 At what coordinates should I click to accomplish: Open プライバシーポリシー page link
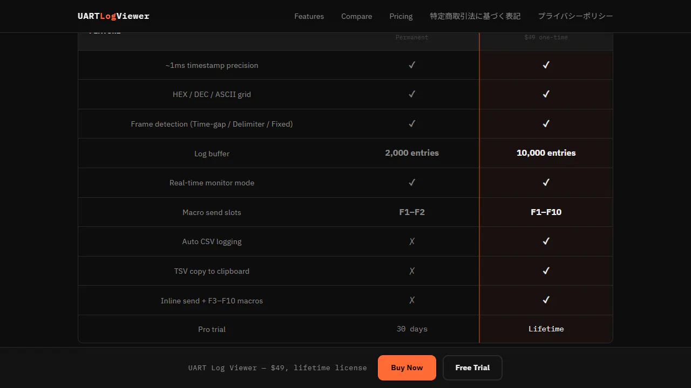tap(575, 16)
